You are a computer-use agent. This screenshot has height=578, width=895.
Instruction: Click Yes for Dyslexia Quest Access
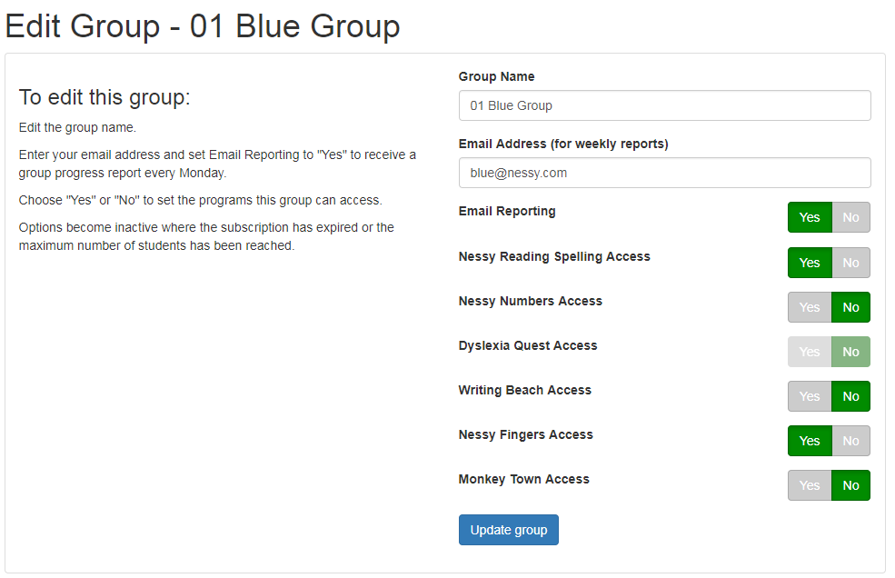point(810,352)
